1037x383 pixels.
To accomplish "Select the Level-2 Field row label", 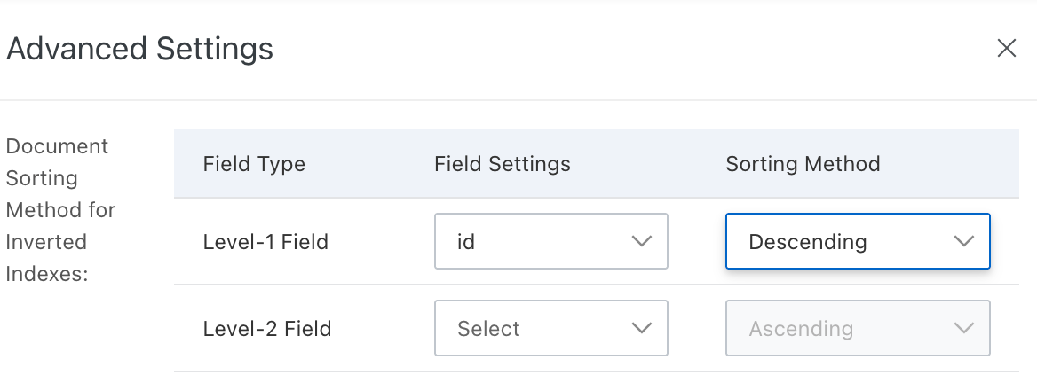I will (266, 329).
